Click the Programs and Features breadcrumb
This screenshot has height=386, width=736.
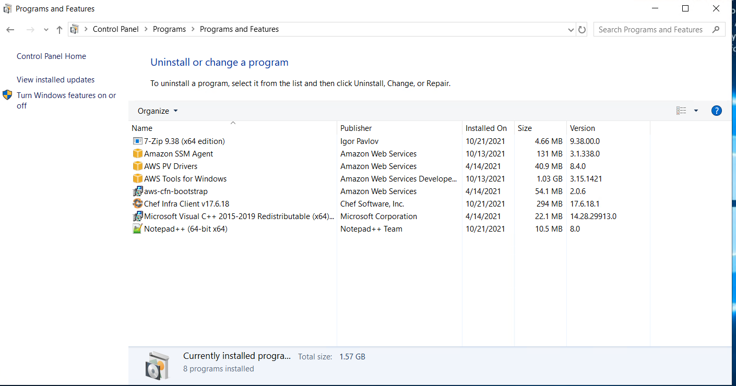(x=239, y=29)
